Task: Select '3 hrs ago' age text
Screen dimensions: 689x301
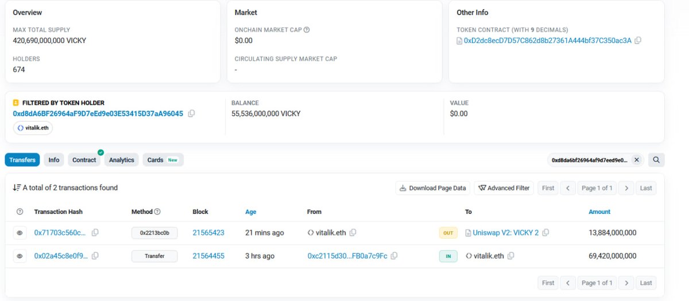Action: point(260,256)
